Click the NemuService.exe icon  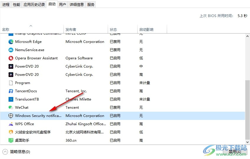11,50
